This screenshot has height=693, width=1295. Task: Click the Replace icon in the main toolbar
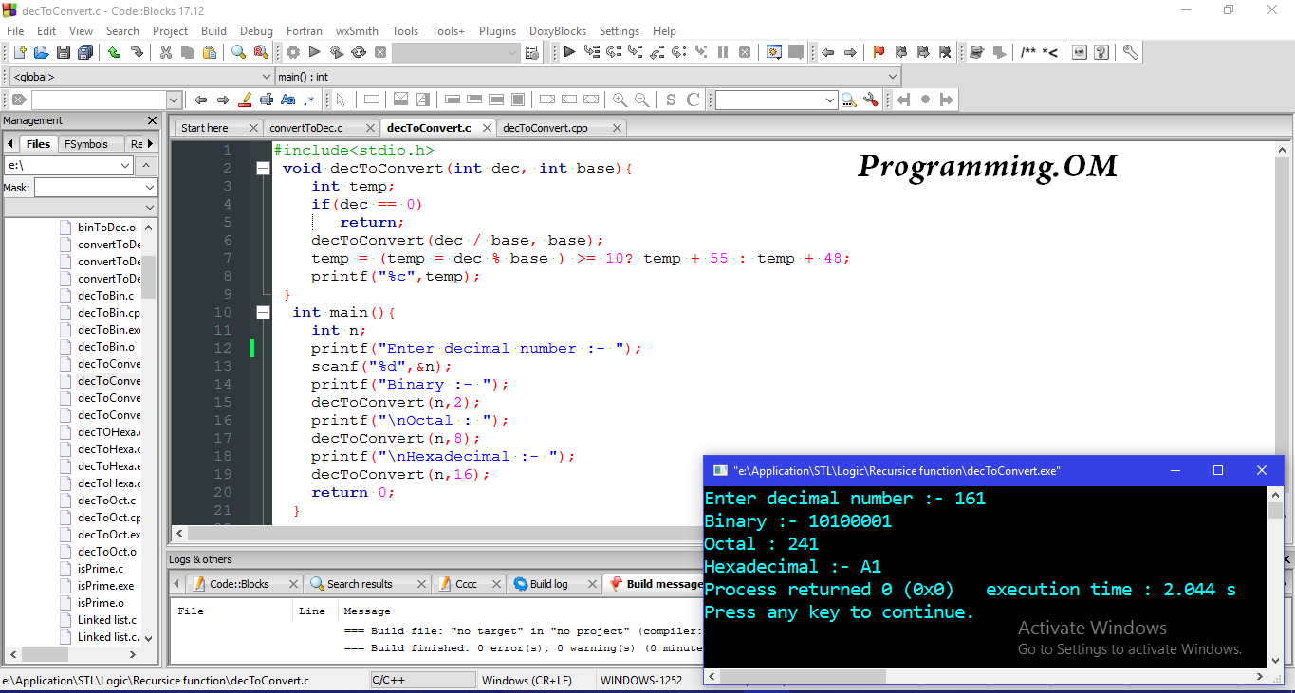click(x=259, y=52)
